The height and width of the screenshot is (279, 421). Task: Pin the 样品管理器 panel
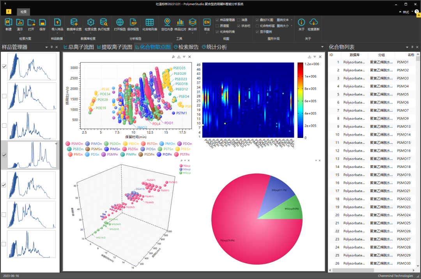(x=51, y=47)
